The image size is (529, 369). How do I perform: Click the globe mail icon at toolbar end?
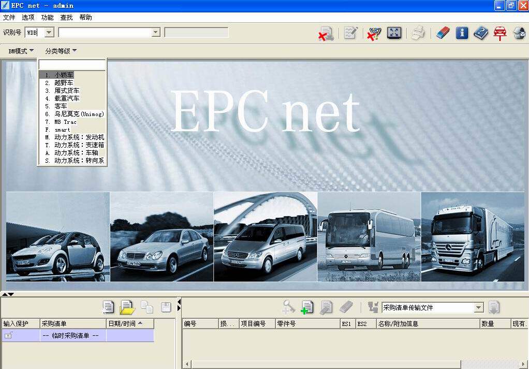[520, 33]
